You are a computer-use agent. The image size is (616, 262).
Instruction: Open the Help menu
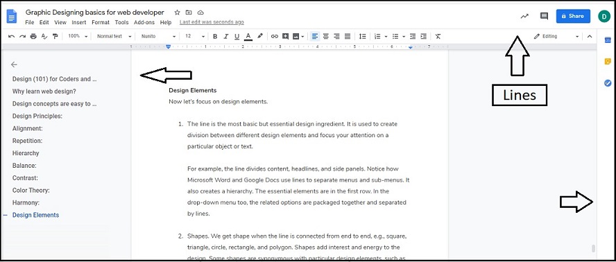166,22
